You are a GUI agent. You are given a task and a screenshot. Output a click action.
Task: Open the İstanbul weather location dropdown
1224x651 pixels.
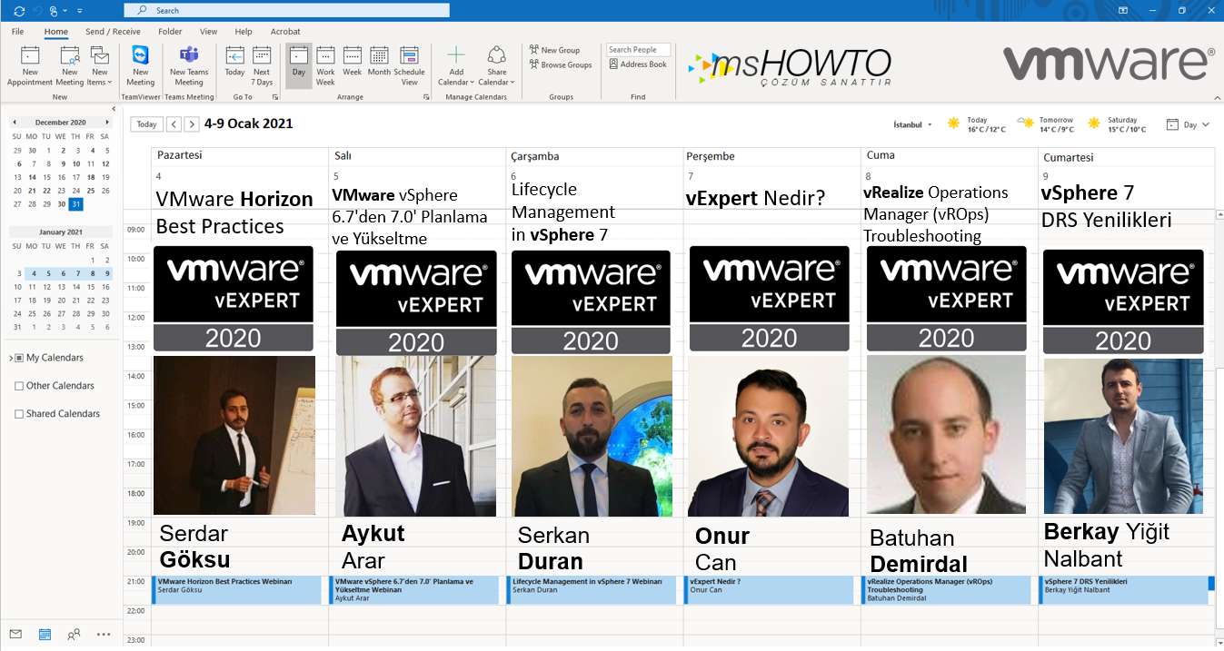pos(912,124)
